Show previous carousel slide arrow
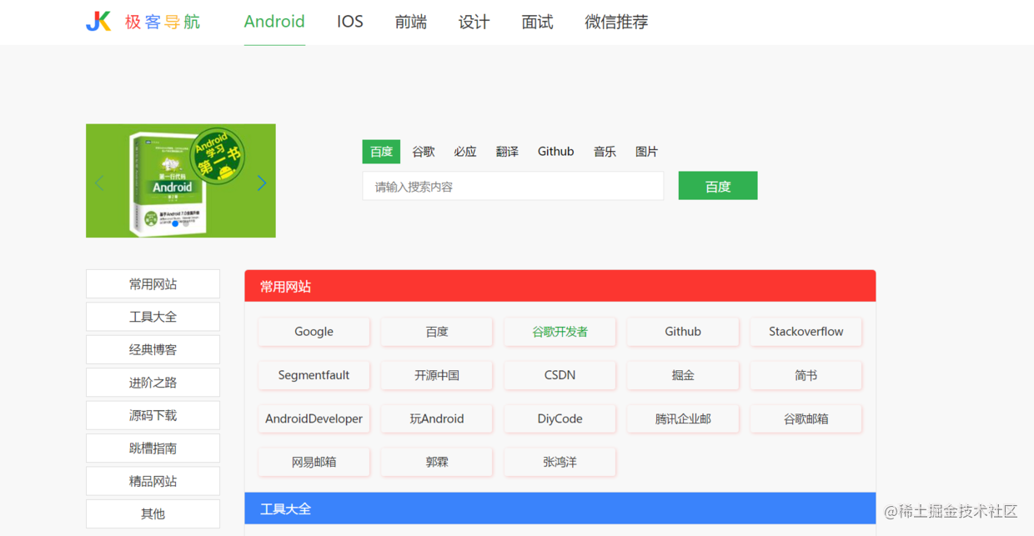 (99, 183)
